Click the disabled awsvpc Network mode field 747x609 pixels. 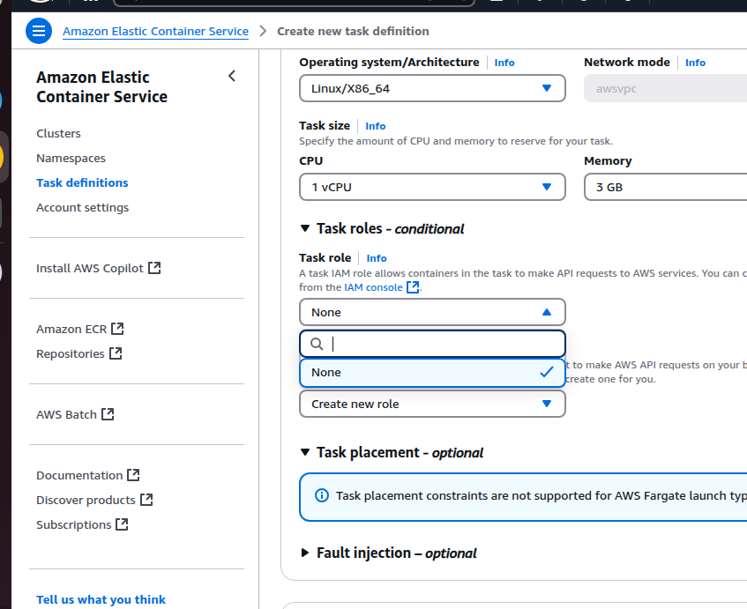[x=665, y=88]
